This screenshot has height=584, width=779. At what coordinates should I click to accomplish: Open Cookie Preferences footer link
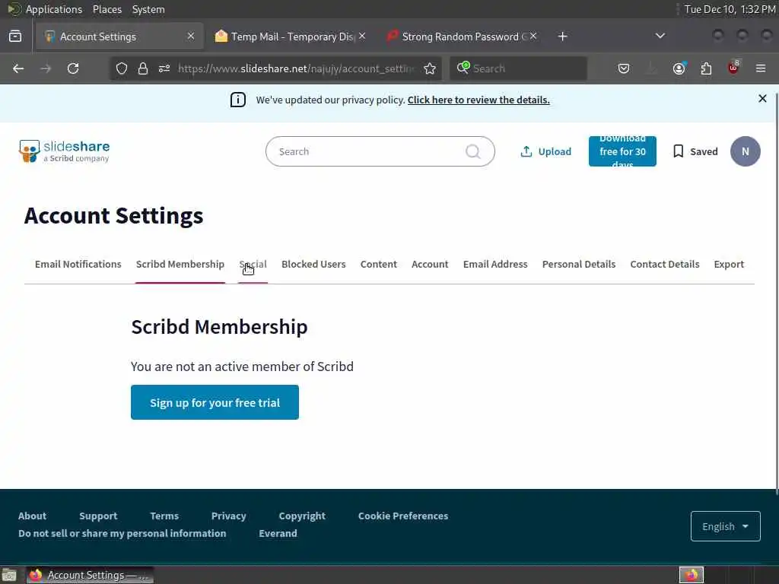tap(403, 516)
